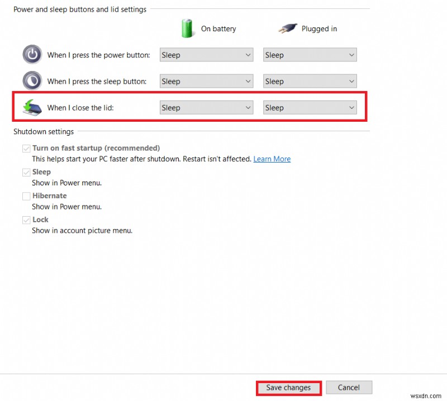The width and height of the screenshot is (447, 401).
Task: Click the green battery icon
Action: tap(188, 28)
